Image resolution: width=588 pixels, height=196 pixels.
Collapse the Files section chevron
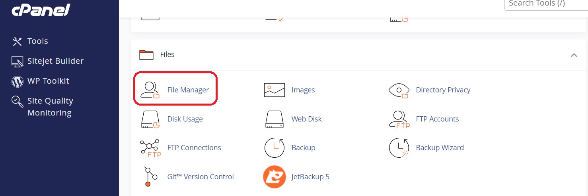(x=574, y=55)
